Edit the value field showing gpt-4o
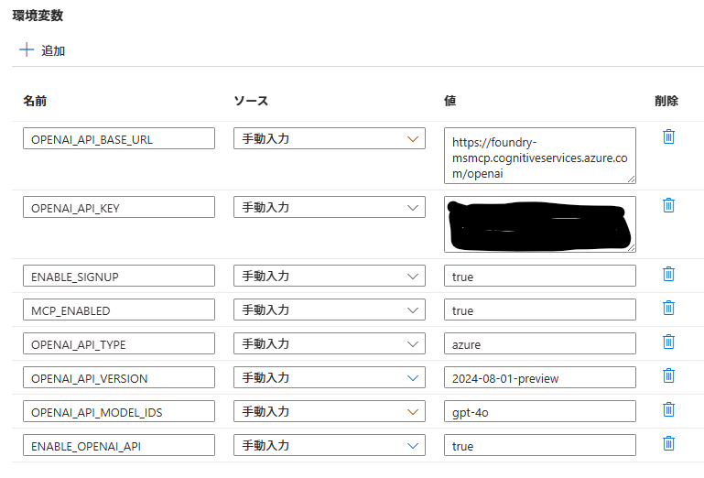The height and width of the screenshot is (478, 704). coord(539,412)
